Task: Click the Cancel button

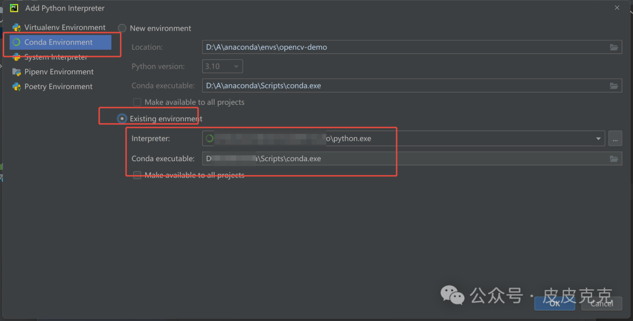Action: 601,303
